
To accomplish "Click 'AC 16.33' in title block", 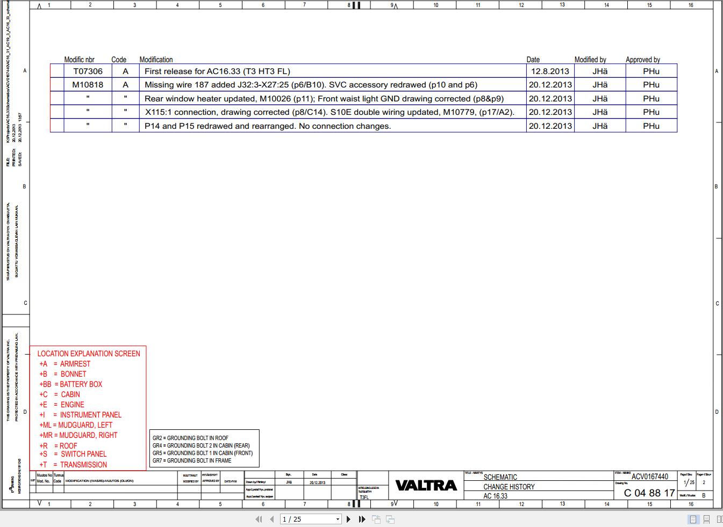I will tap(495, 496).
